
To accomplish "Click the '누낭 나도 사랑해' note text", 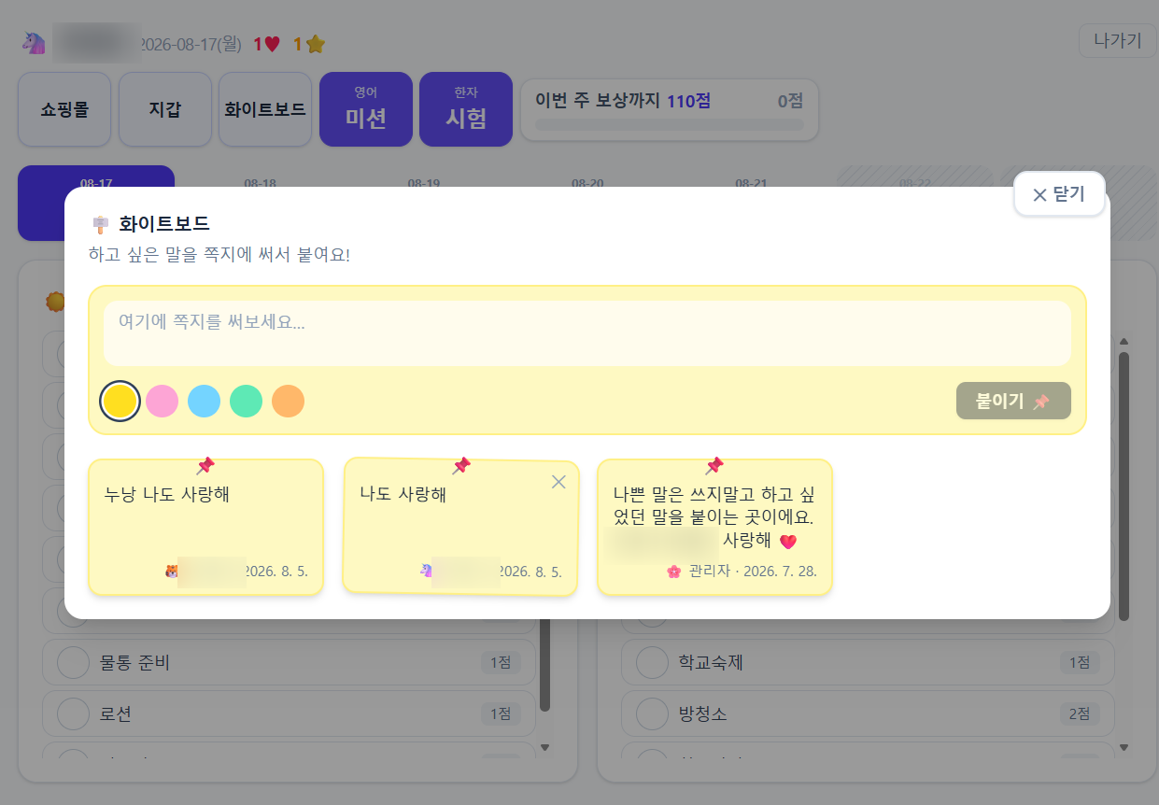I will click(x=167, y=495).
